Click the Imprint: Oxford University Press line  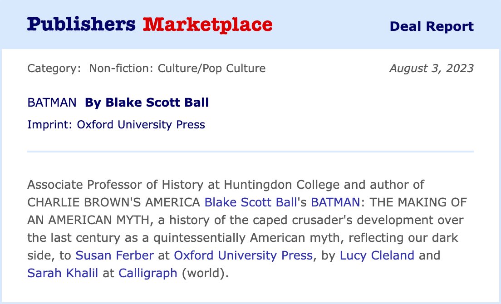pyautogui.click(x=116, y=124)
